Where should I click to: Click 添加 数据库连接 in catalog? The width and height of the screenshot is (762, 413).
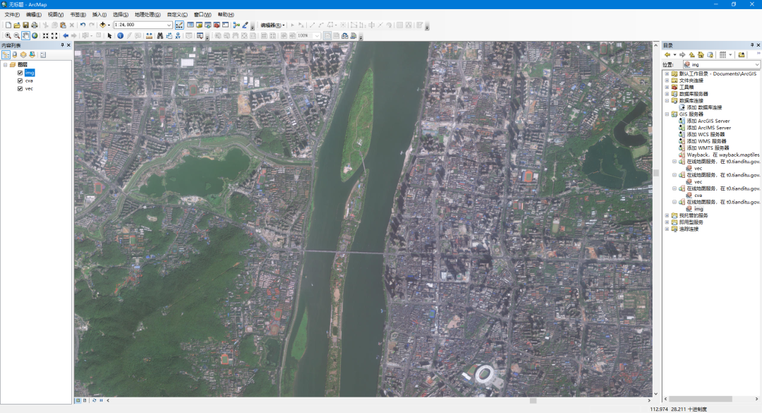(x=704, y=107)
